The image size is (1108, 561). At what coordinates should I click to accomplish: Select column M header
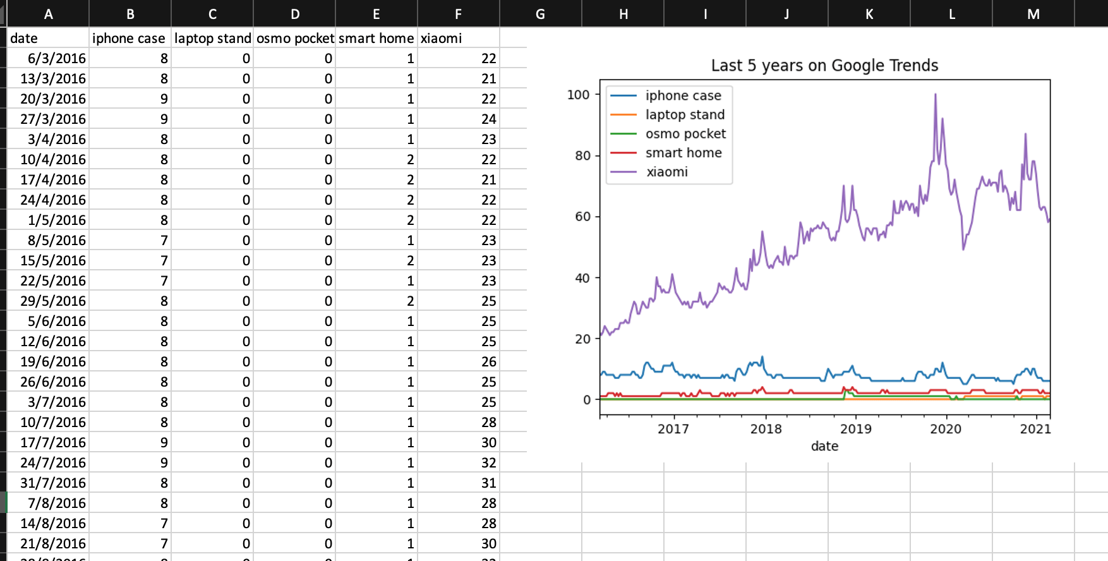[x=1033, y=13]
